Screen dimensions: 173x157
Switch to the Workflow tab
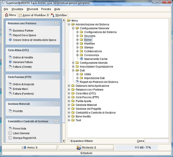tap(59, 15)
